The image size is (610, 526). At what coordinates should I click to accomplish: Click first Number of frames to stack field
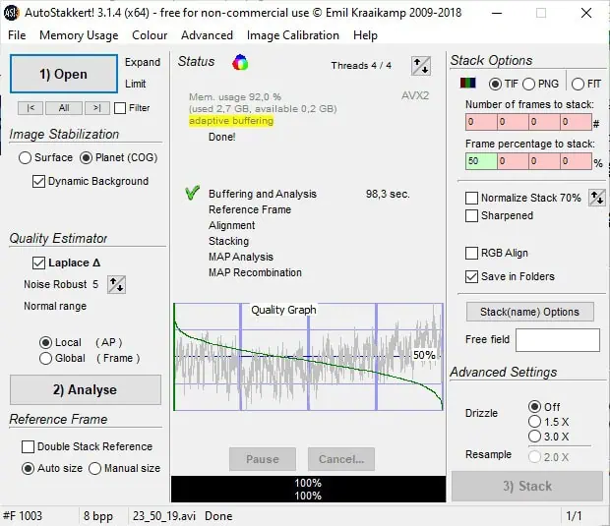[x=481, y=122]
